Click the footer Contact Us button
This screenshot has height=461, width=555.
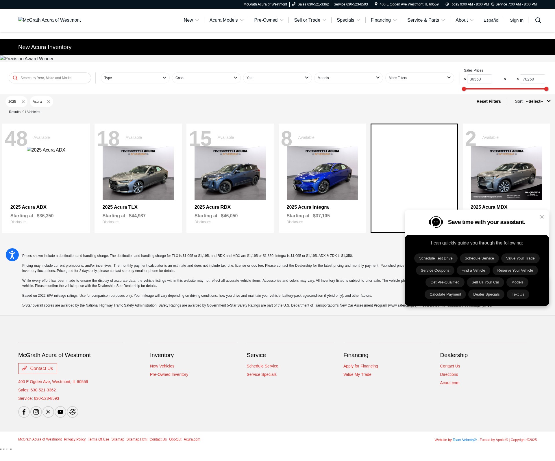point(38,369)
